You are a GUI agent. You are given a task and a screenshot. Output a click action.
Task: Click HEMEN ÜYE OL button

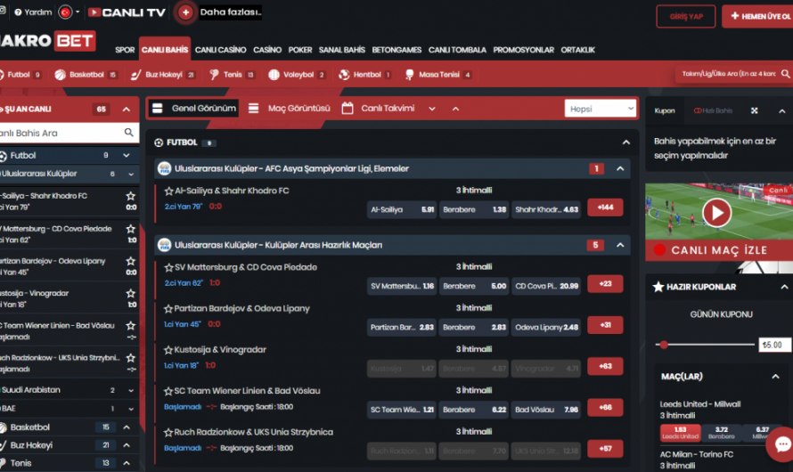[x=758, y=16]
